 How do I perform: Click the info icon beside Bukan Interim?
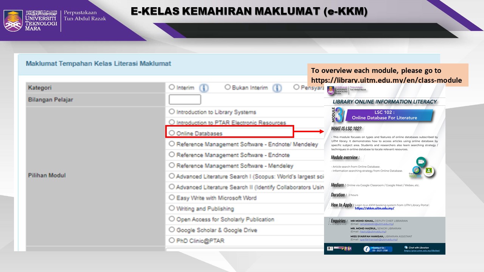(277, 87)
